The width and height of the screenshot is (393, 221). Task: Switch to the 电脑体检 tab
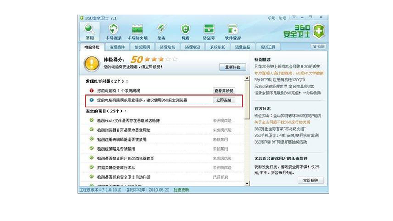92,47
